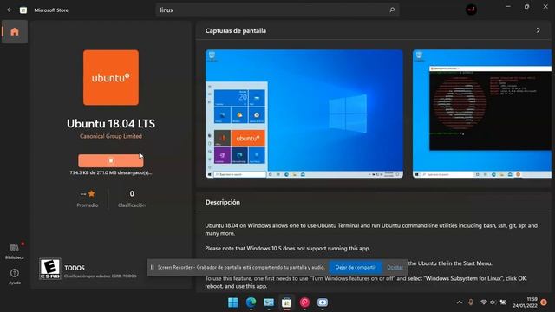
Task: Click the Ubuntu 18.04 LTS title
Action: tap(111, 123)
